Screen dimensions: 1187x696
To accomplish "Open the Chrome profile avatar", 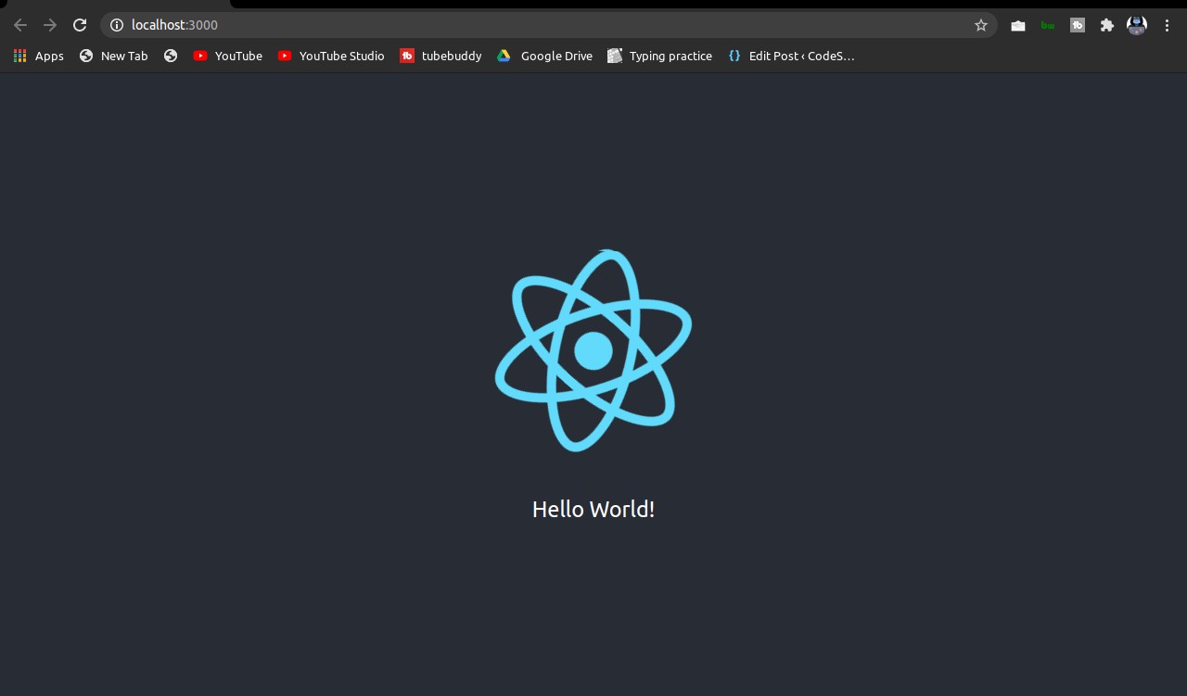I will pos(1137,25).
